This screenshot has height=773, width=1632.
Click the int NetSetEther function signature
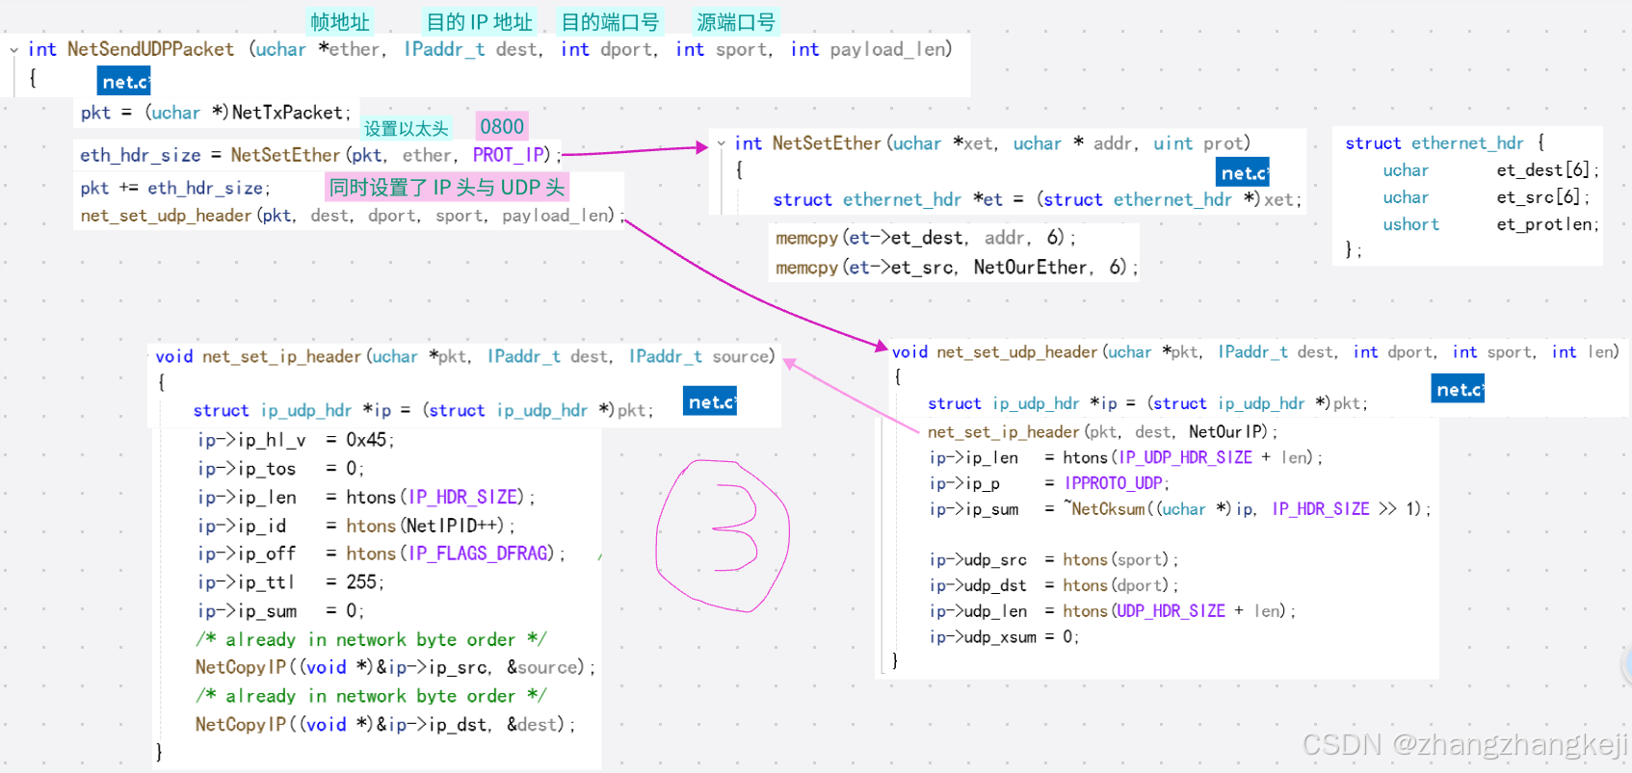point(992,143)
